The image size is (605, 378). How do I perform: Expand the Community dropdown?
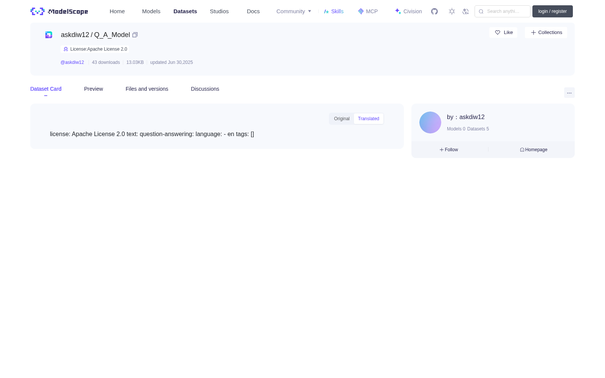[x=294, y=11]
